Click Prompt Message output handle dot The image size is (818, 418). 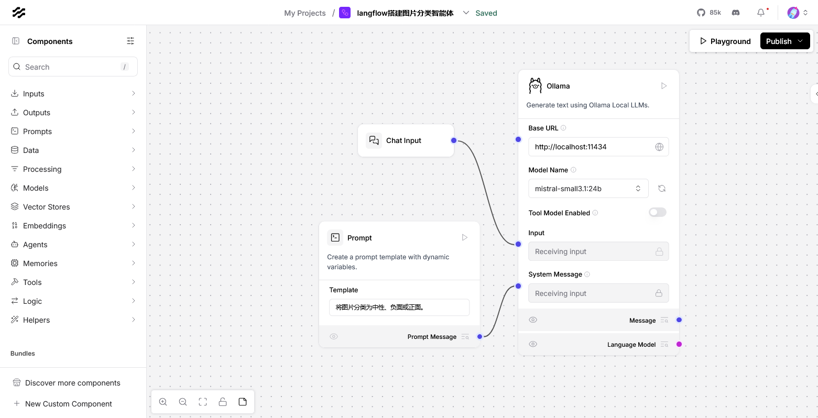pyautogui.click(x=479, y=336)
